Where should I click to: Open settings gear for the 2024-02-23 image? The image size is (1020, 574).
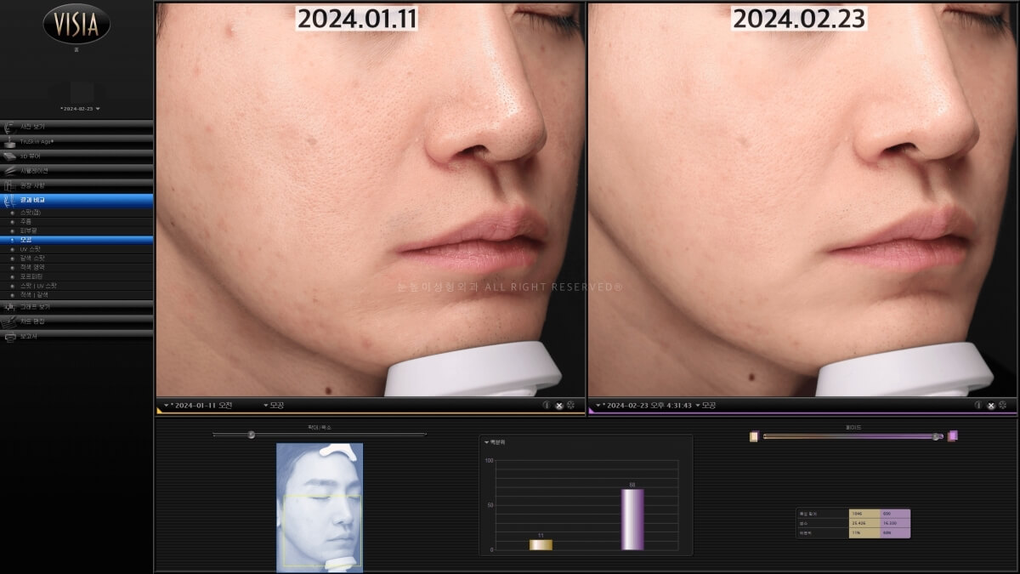tap(1002, 406)
